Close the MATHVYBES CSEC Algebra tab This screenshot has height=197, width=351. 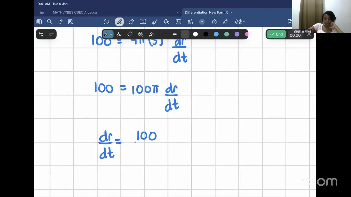[177, 12]
